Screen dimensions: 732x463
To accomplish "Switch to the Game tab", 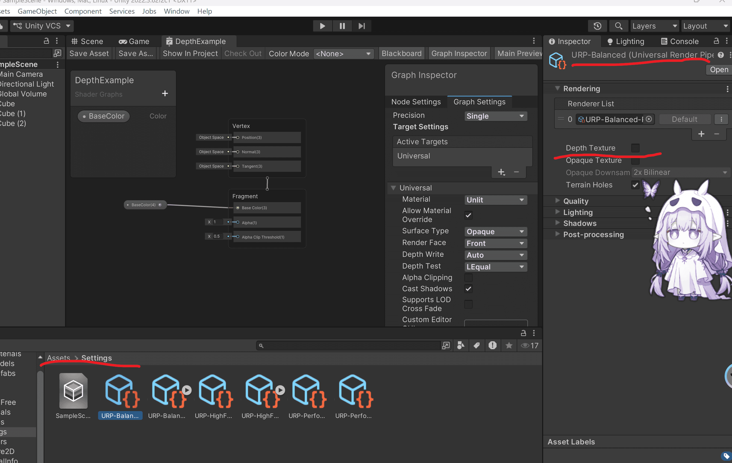I will point(134,41).
